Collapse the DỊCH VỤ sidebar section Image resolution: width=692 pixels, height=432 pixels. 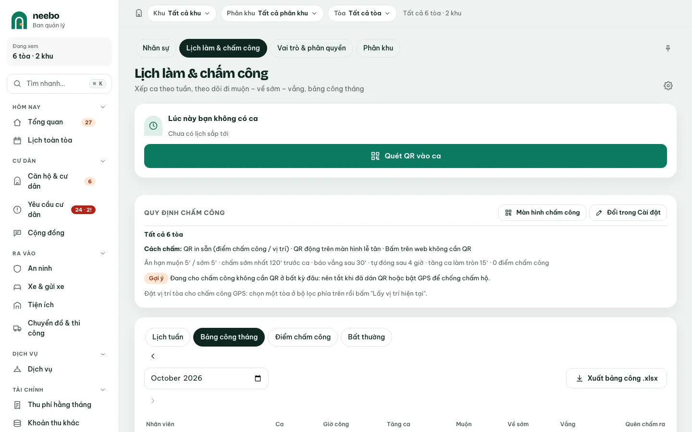(102, 354)
